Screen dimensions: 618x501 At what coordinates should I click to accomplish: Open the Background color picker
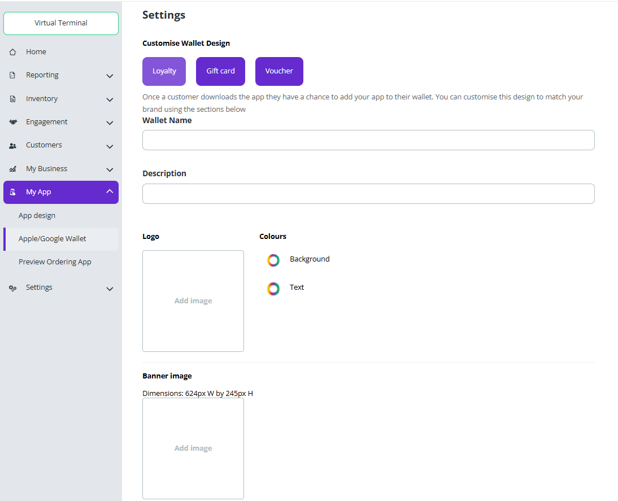tap(273, 260)
